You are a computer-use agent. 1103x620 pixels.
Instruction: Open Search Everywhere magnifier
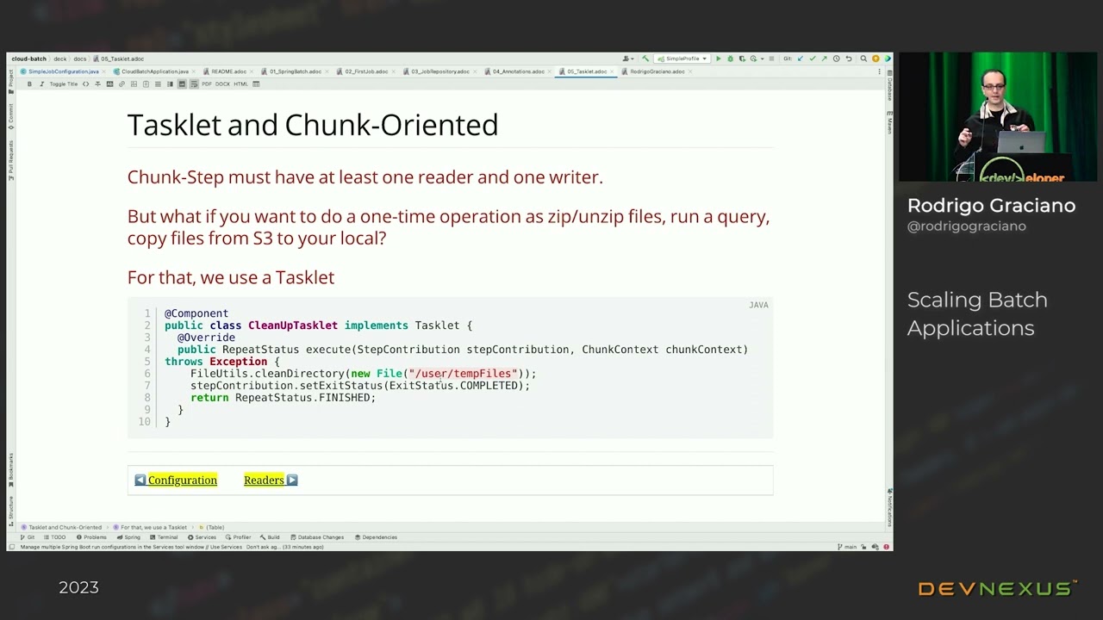tap(863, 59)
